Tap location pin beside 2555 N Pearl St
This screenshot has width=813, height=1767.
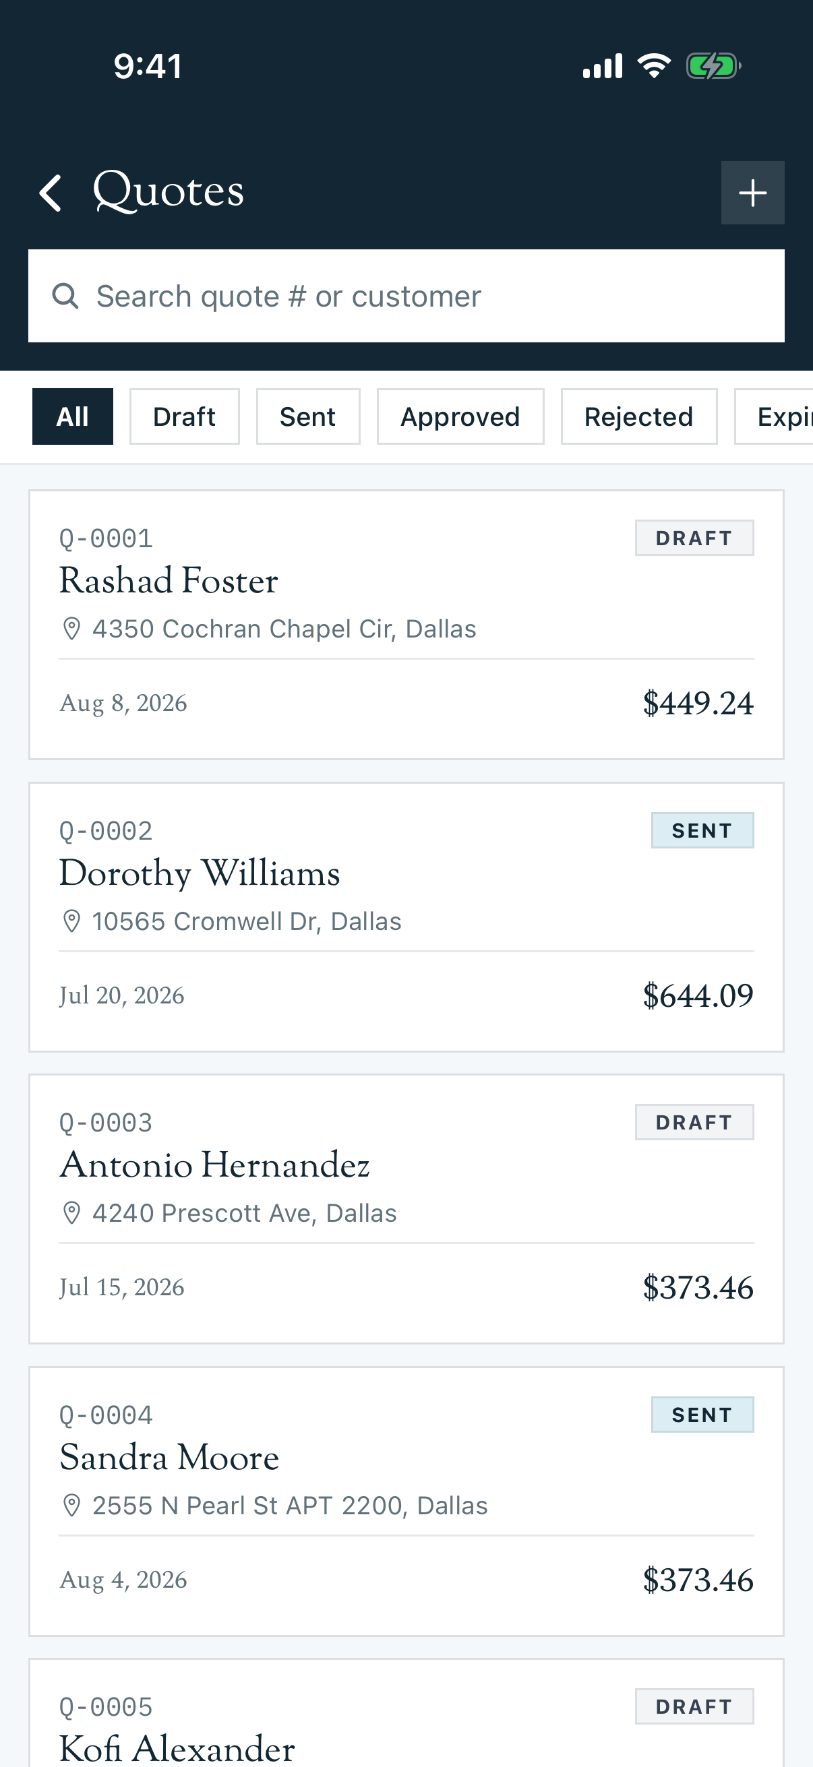click(71, 1505)
